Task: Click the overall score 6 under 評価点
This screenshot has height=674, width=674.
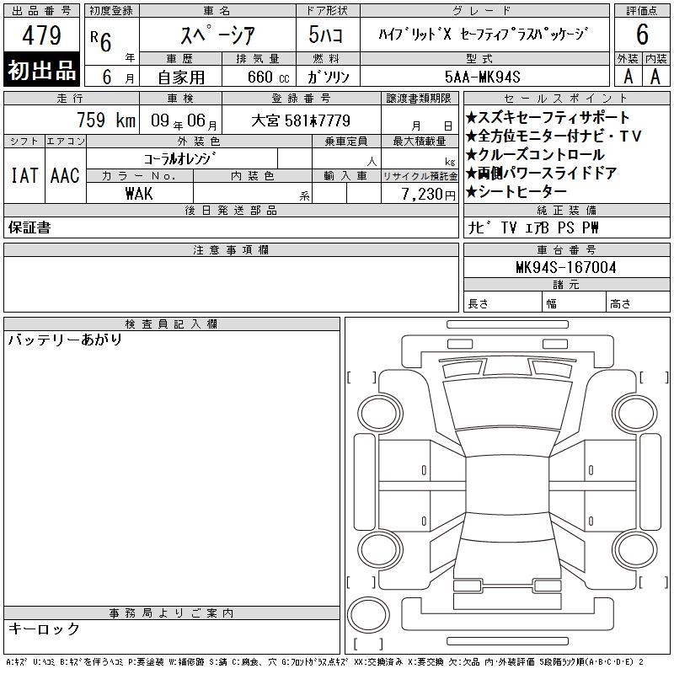Action: (642, 35)
